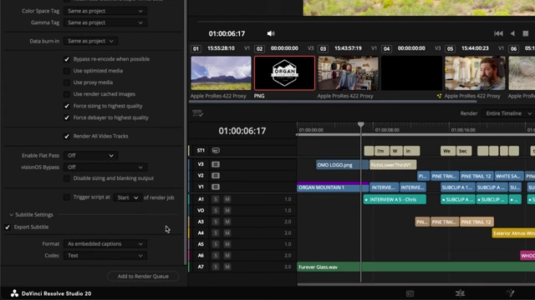Enable Disable sizing and blanking output

click(67, 178)
